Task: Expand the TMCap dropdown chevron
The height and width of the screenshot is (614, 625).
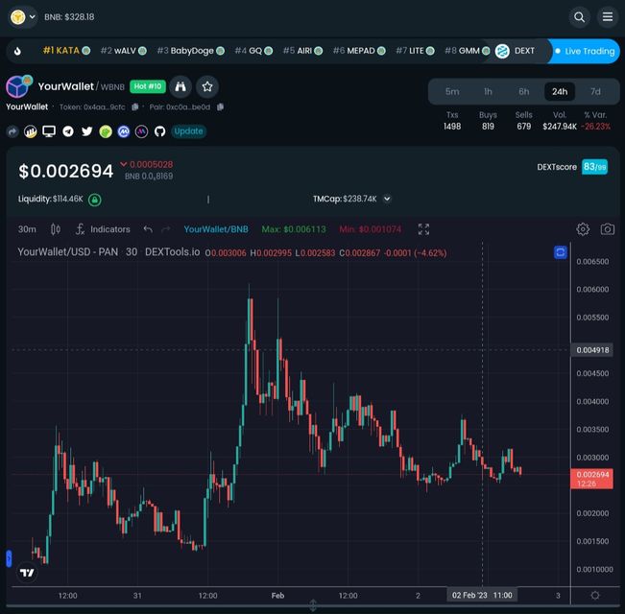Action: pos(387,199)
